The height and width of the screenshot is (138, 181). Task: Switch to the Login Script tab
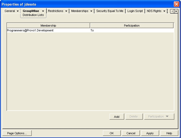(x=135, y=11)
